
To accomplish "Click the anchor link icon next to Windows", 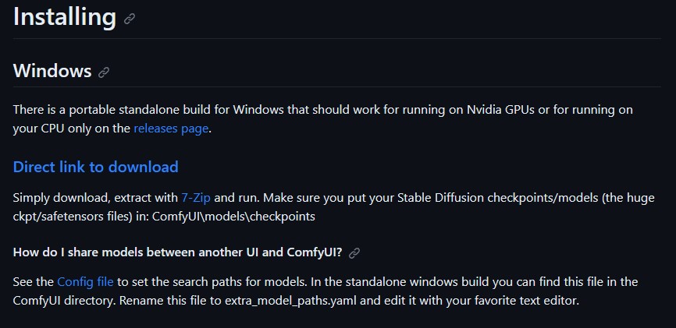I will [104, 72].
